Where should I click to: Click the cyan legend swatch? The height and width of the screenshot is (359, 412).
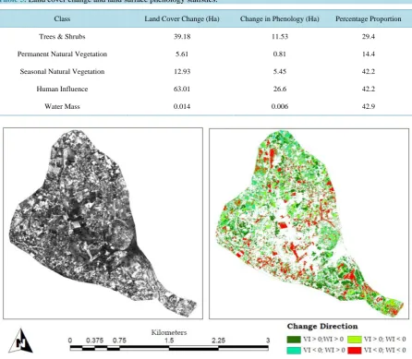pos(294,350)
